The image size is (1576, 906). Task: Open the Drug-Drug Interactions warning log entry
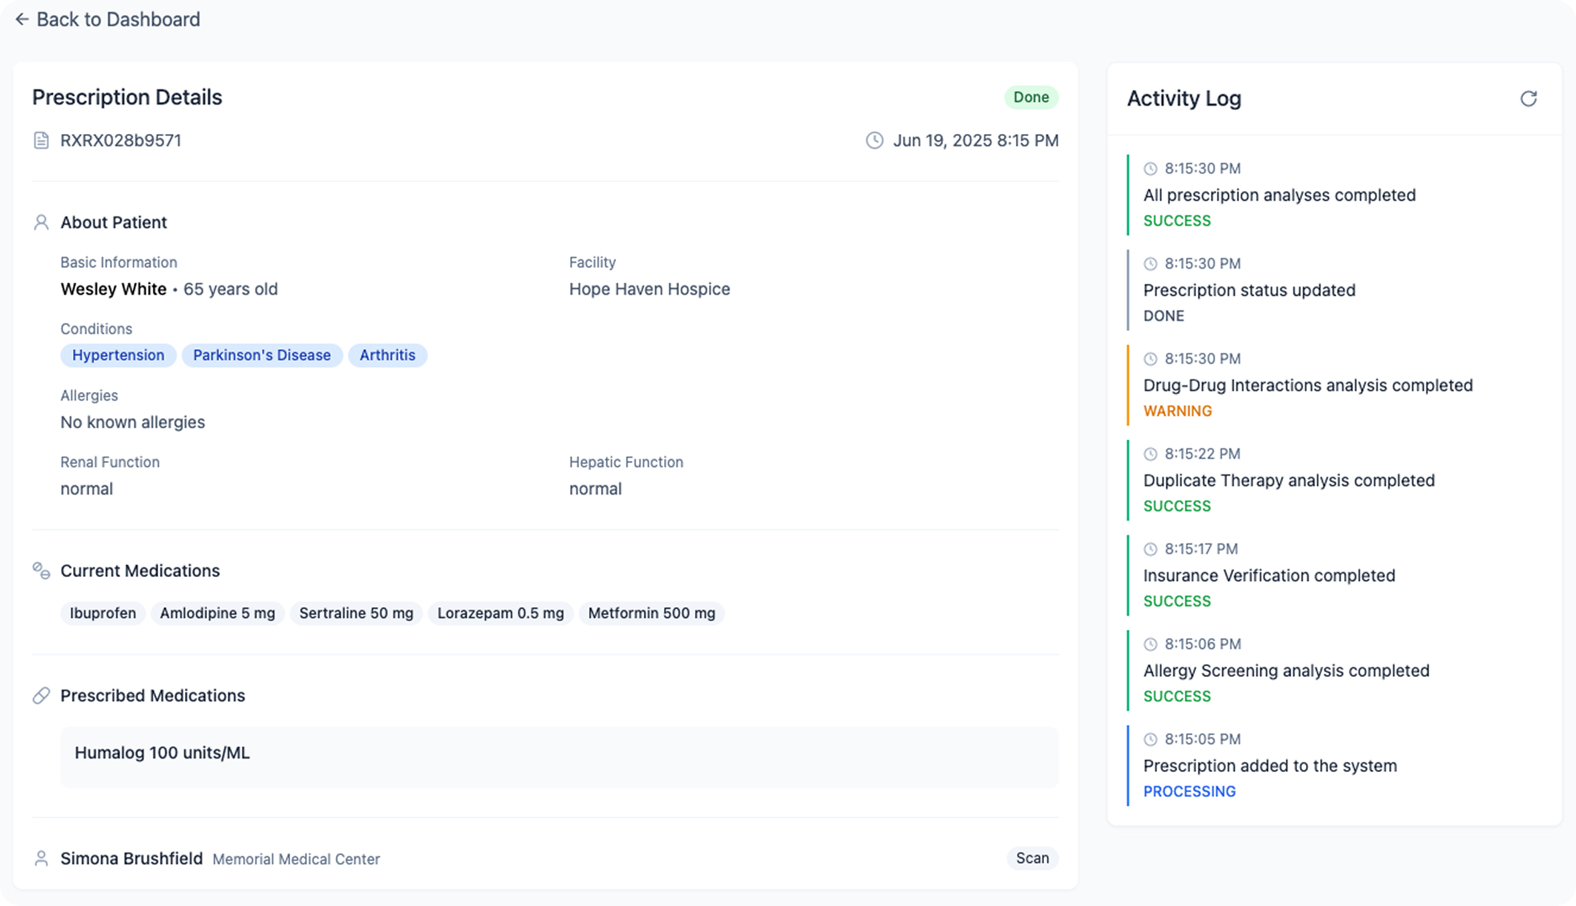1307,386
